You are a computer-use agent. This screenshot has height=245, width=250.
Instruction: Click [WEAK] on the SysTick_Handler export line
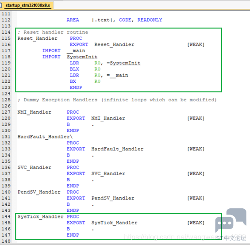pos(196,223)
